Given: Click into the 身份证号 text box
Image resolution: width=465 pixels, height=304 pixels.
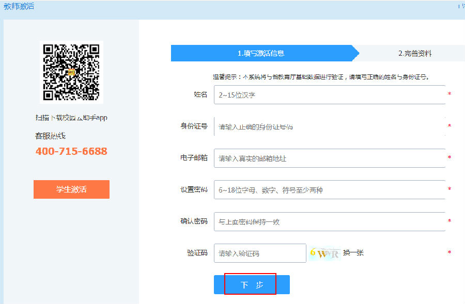Looking at the screenshot, I should click(329, 126).
